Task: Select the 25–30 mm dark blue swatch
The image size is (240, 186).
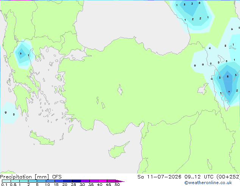Action: 76,181
